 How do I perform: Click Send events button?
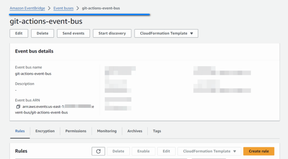pyautogui.click(x=73, y=33)
